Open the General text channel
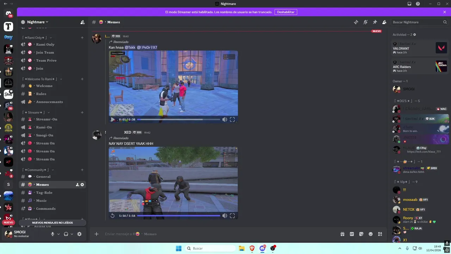 click(x=52, y=177)
